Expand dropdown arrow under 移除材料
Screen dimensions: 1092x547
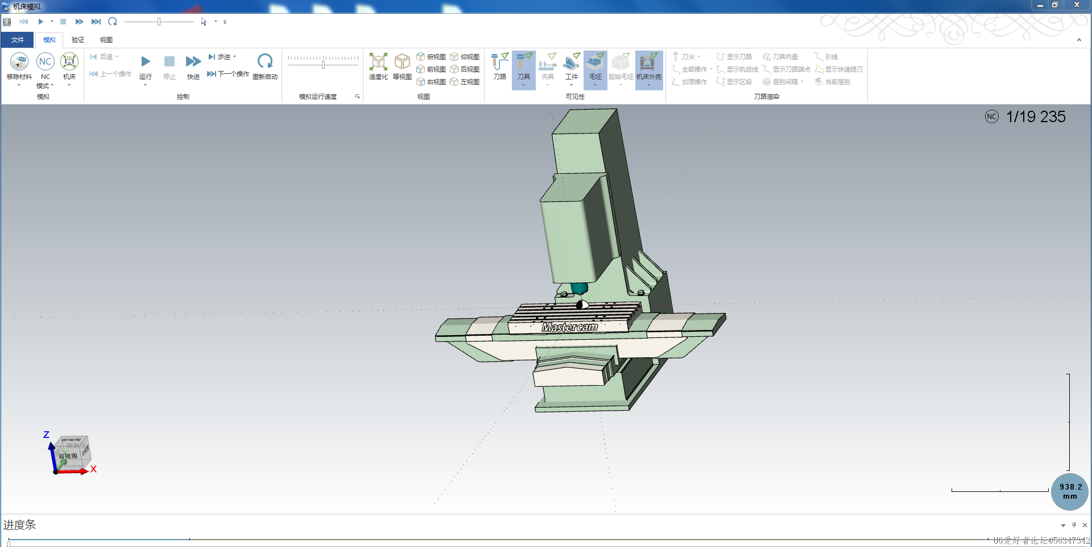[19, 85]
